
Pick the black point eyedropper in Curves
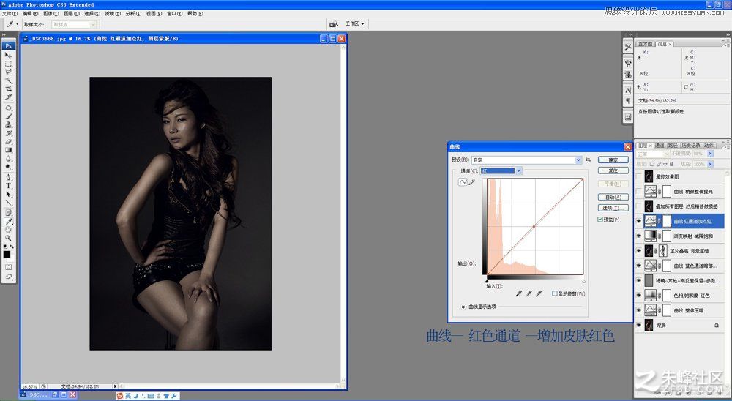point(518,293)
